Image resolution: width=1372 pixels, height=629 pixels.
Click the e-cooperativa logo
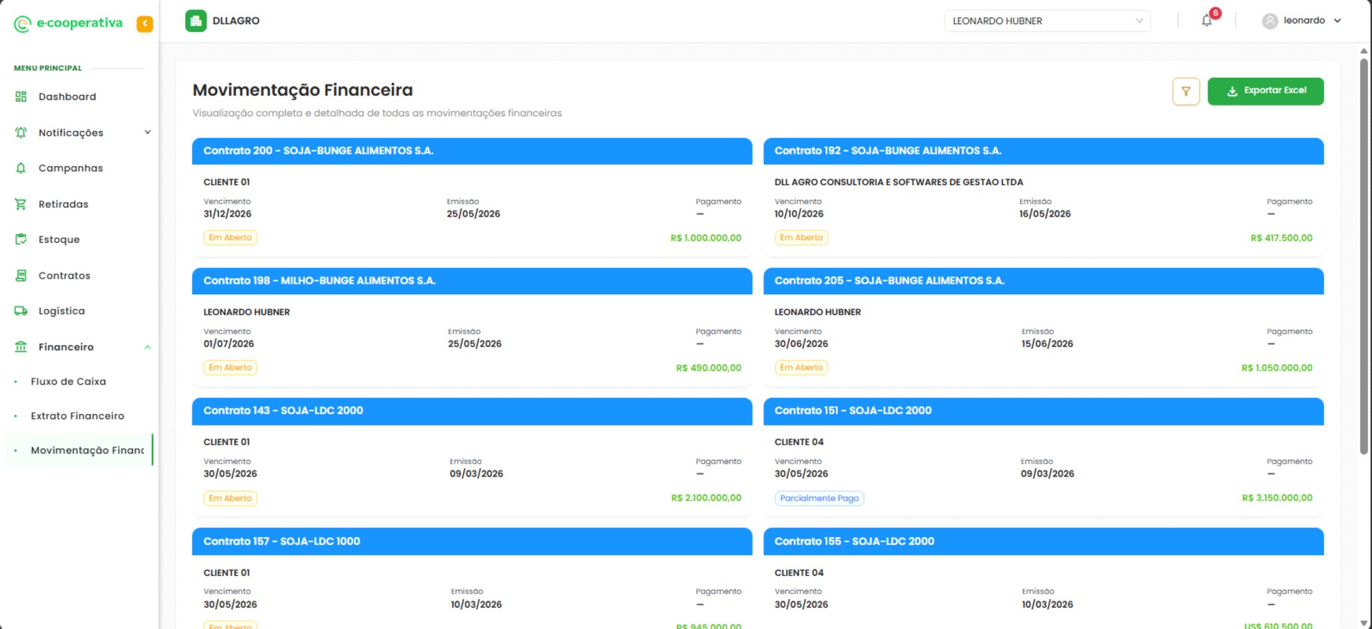coord(68,24)
